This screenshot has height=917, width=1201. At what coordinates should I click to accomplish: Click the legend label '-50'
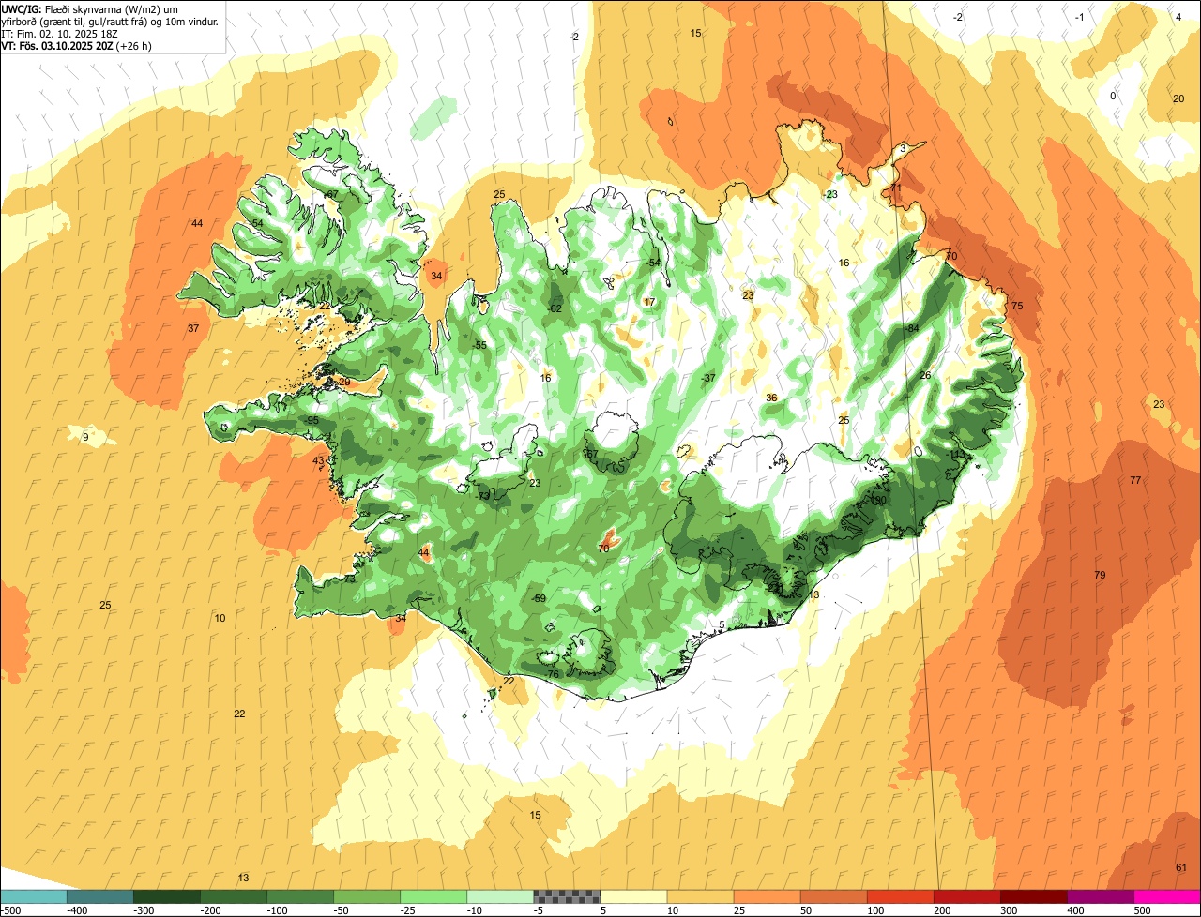tap(342, 910)
